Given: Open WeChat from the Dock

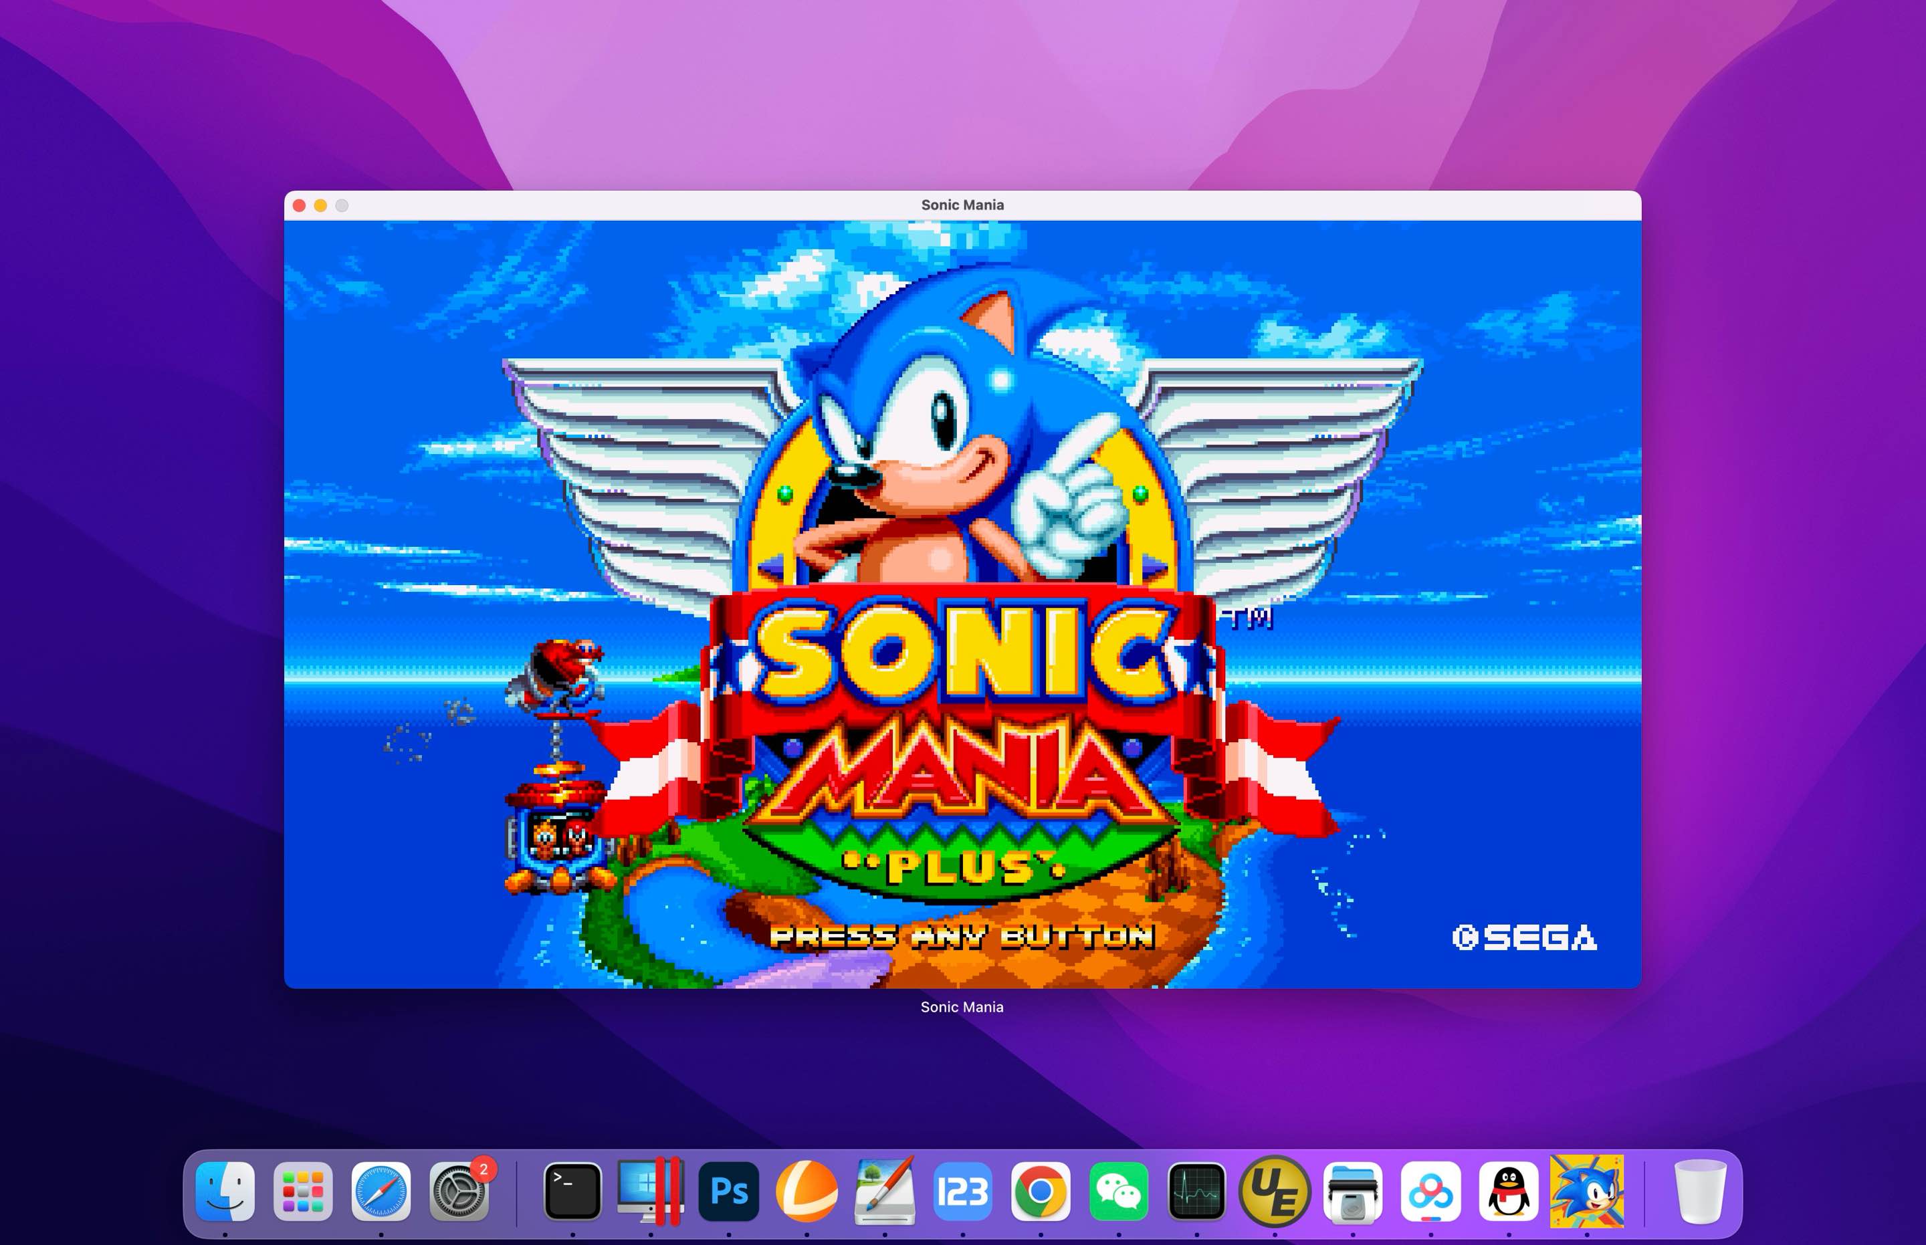Looking at the screenshot, I should click(x=1118, y=1191).
